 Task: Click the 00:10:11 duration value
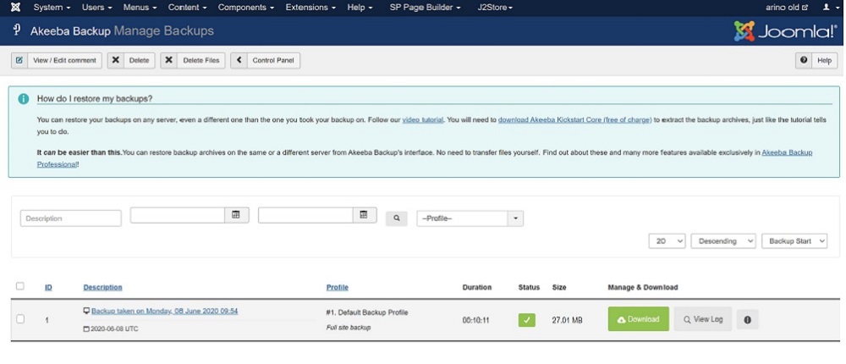point(475,320)
